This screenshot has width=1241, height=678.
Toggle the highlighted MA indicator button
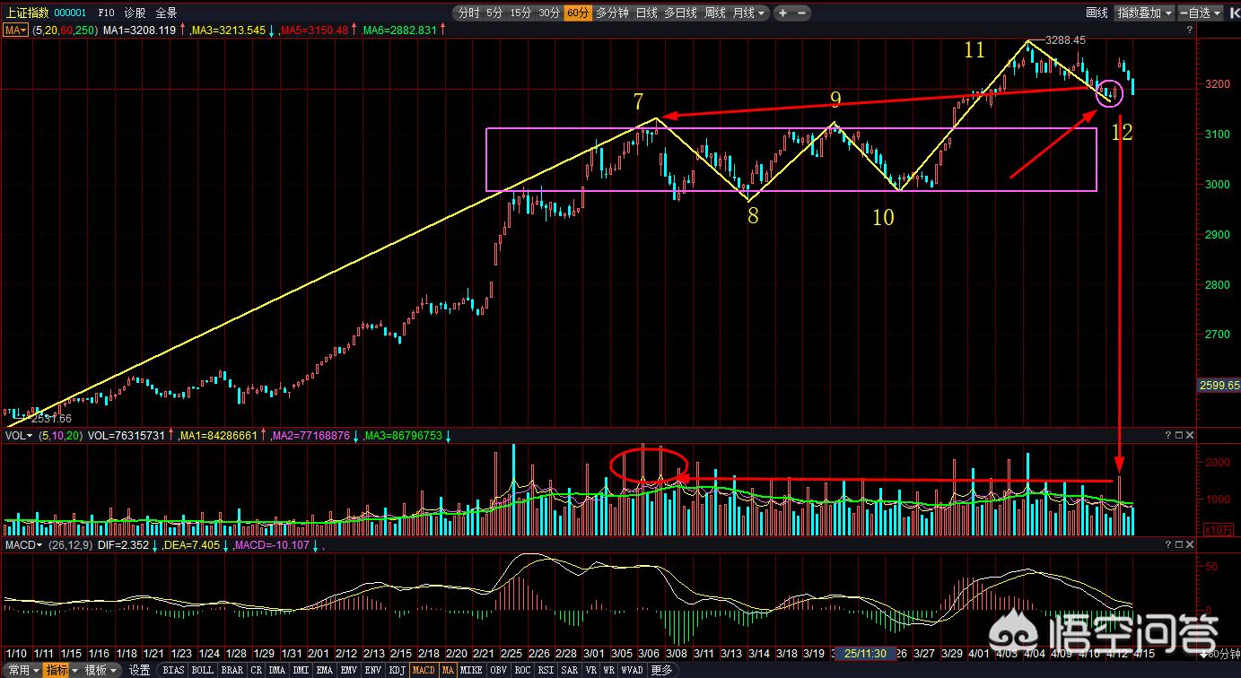pos(448,670)
